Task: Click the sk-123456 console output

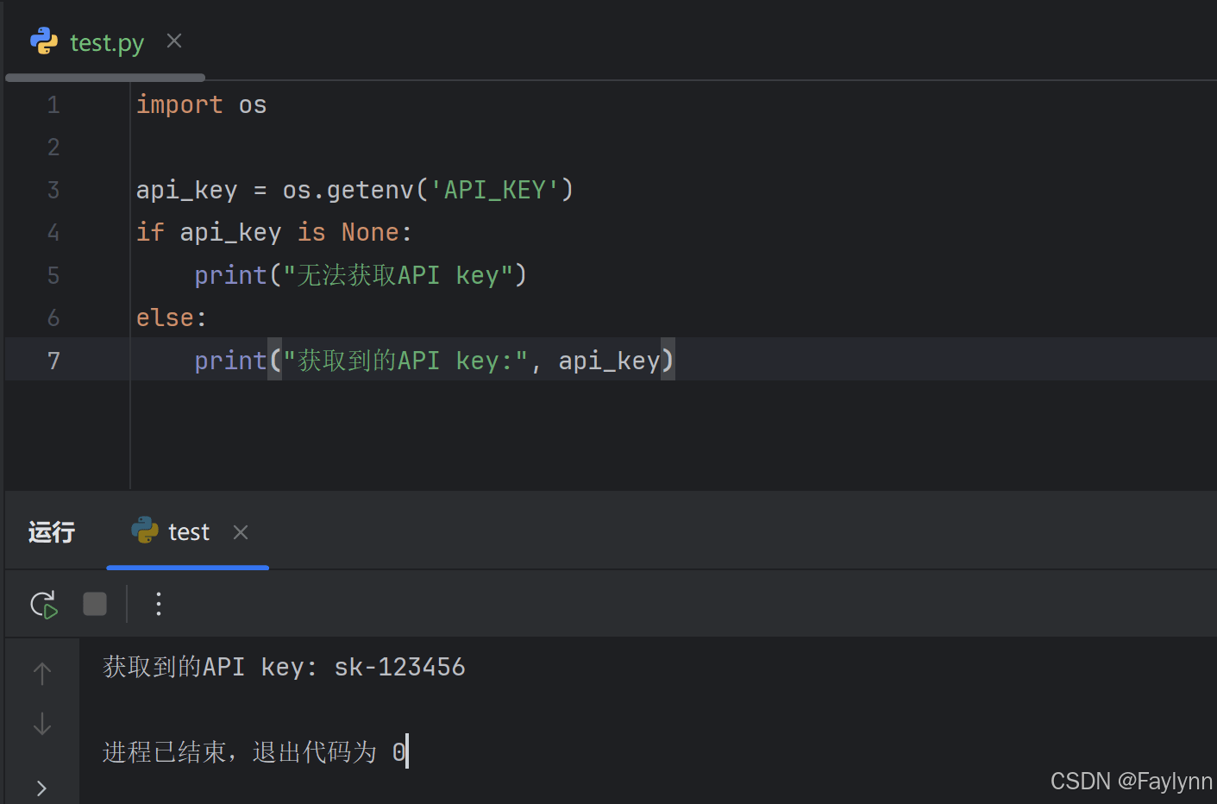Action: coord(399,667)
